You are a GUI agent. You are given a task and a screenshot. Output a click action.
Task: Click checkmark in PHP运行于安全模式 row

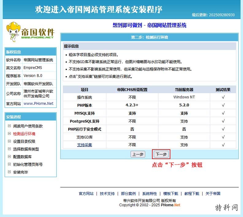[x=223, y=129]
